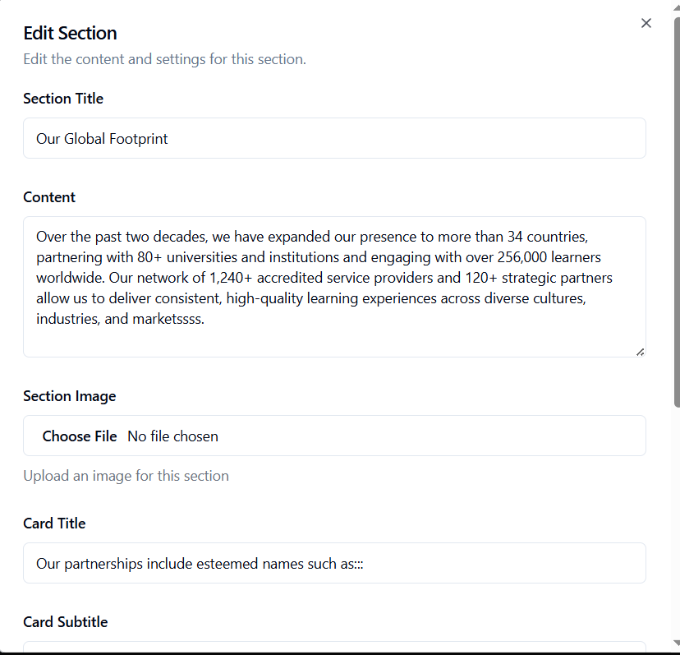Focus the Content text area
The width and height of the screenshot is (680, 655).
pos(334,286)
